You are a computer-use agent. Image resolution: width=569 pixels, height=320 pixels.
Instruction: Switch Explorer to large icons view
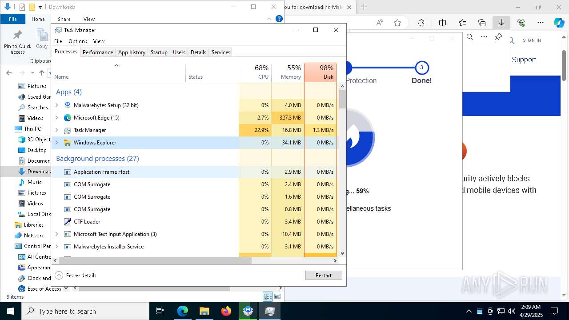pyautogui.click(x=277, y=296)
